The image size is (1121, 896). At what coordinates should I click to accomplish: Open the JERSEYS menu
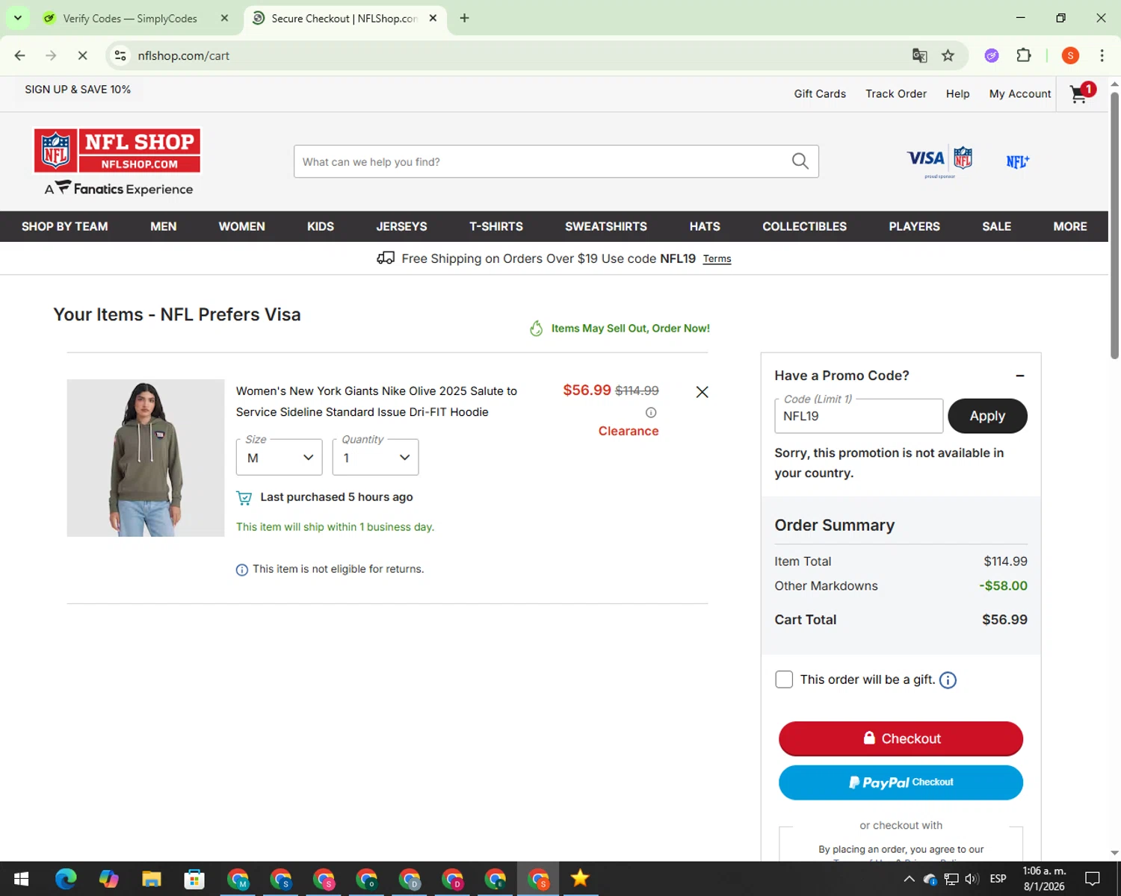pyautogui.click(x=401, y=226)
